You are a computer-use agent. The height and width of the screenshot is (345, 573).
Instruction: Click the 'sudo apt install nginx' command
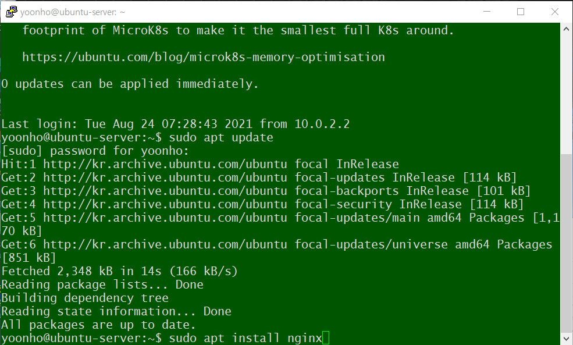pos(245,338)
